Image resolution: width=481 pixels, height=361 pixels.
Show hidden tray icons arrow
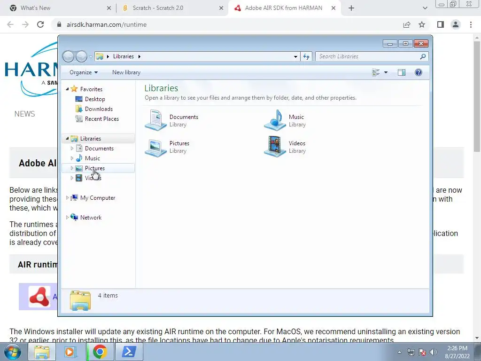tap(399, 353)
